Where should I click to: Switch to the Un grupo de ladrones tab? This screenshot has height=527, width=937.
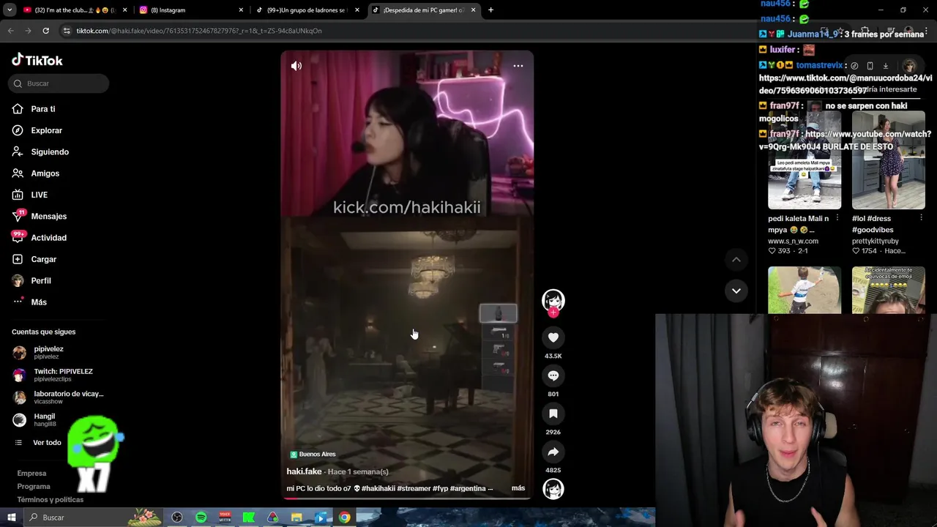(x=307, y=10)
